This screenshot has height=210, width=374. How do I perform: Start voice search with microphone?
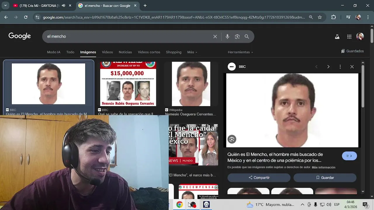point(227,36)
